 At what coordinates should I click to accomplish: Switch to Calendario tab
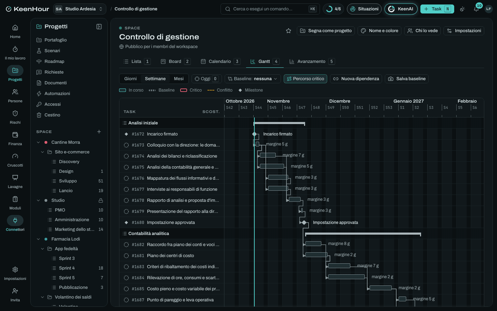click(x=221, y=62)
